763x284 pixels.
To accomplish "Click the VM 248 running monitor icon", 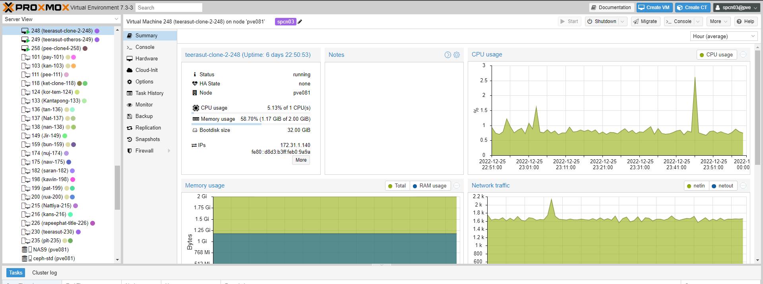I will pyautogui.click(x=25, y=31).
